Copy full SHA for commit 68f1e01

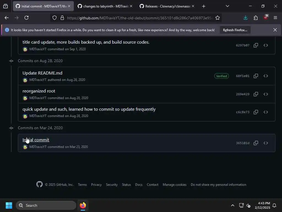point(256,76)
